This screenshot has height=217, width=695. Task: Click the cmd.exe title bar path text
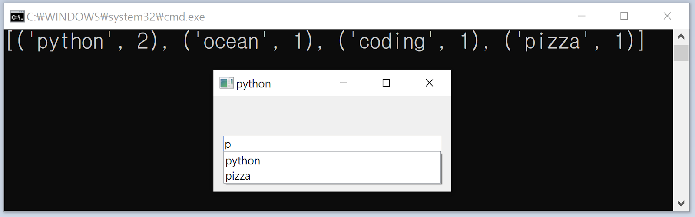[x=116, y=17]
